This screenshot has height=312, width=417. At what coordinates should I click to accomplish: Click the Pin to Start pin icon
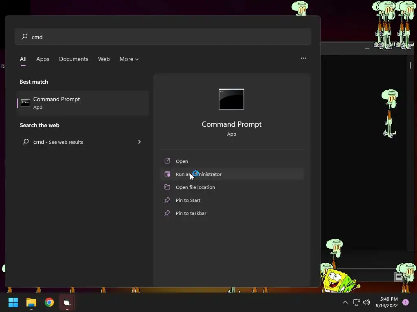tap(167, 200)
